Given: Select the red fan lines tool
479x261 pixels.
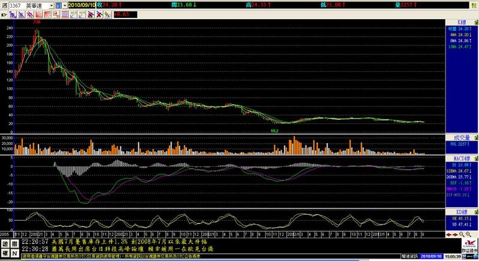Looking at the screenshot, I should click(39, 14).
